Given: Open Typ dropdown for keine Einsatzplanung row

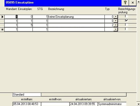Looking at the screenshot, I should point(115,17).
